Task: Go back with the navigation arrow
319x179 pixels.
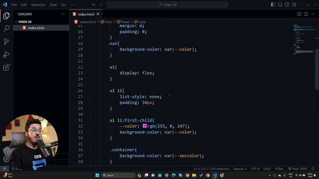Action: tap(94, 4)
